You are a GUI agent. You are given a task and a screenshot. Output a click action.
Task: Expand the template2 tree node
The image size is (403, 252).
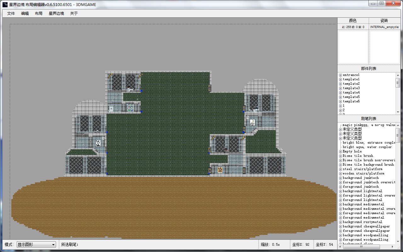click(340, 84)
